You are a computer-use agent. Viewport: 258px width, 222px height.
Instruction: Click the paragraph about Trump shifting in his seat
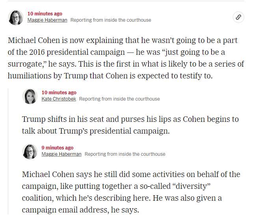click(x=130, y=125)
